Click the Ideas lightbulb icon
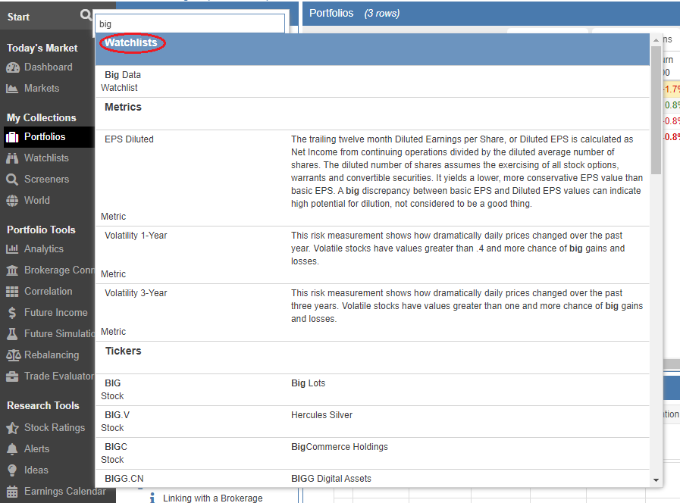This screenshot has width=680, height=503. [x=12, y=470]
